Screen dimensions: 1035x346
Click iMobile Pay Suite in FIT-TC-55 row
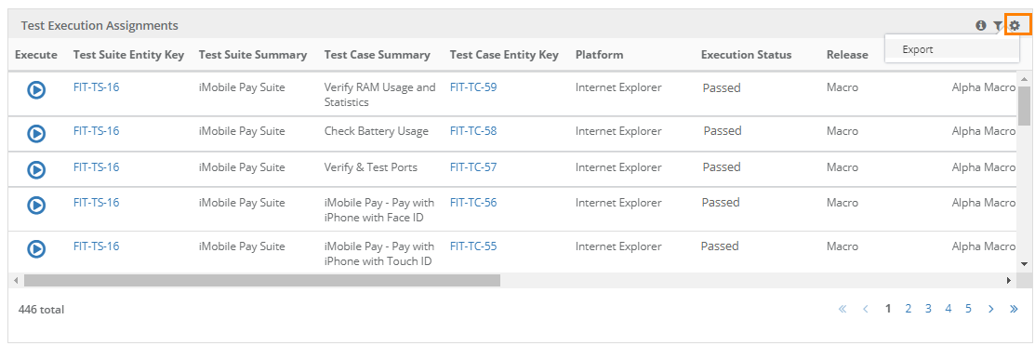242,246
